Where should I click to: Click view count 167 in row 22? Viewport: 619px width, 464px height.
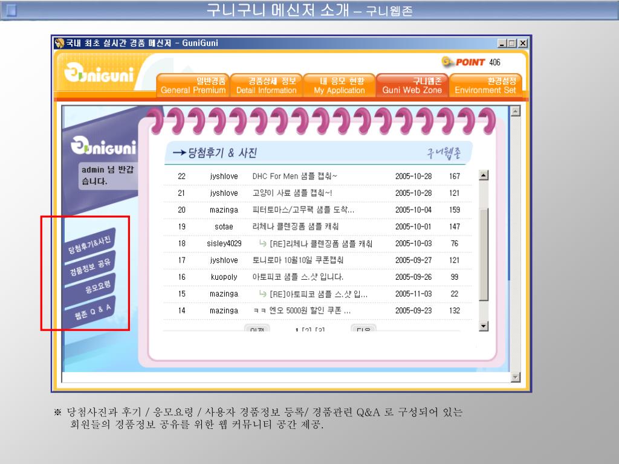pos(455,176)
